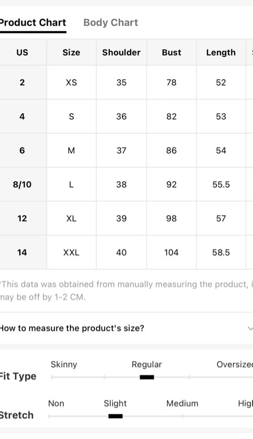Click the Length column header
This screenshot has width=253, height=439.
tap(221, 52)
